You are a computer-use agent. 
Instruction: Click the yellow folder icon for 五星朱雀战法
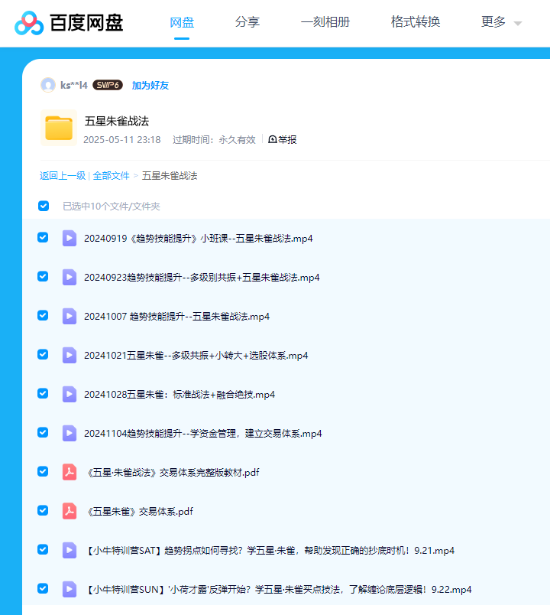coord(59,129)
